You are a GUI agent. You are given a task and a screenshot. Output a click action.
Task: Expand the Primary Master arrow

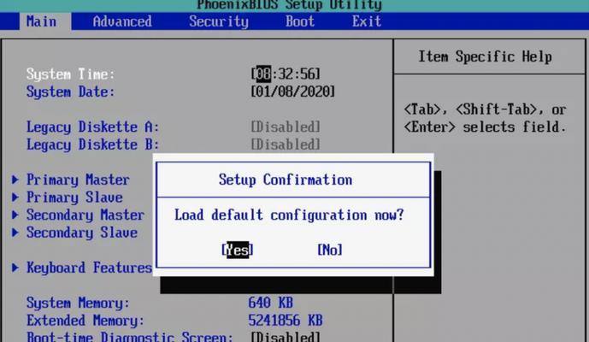[x=15, y=180]
